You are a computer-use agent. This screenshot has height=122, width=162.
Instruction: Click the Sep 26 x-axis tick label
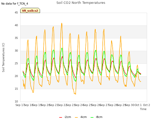[x=96, y=105]
